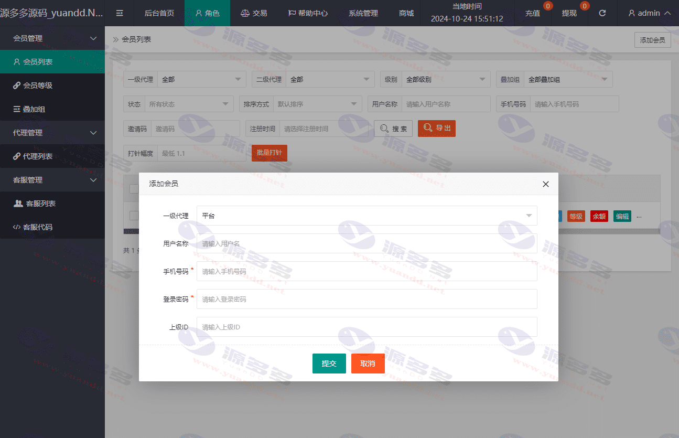Open the 一级代理 filter dropdown

tap(201, 79)
